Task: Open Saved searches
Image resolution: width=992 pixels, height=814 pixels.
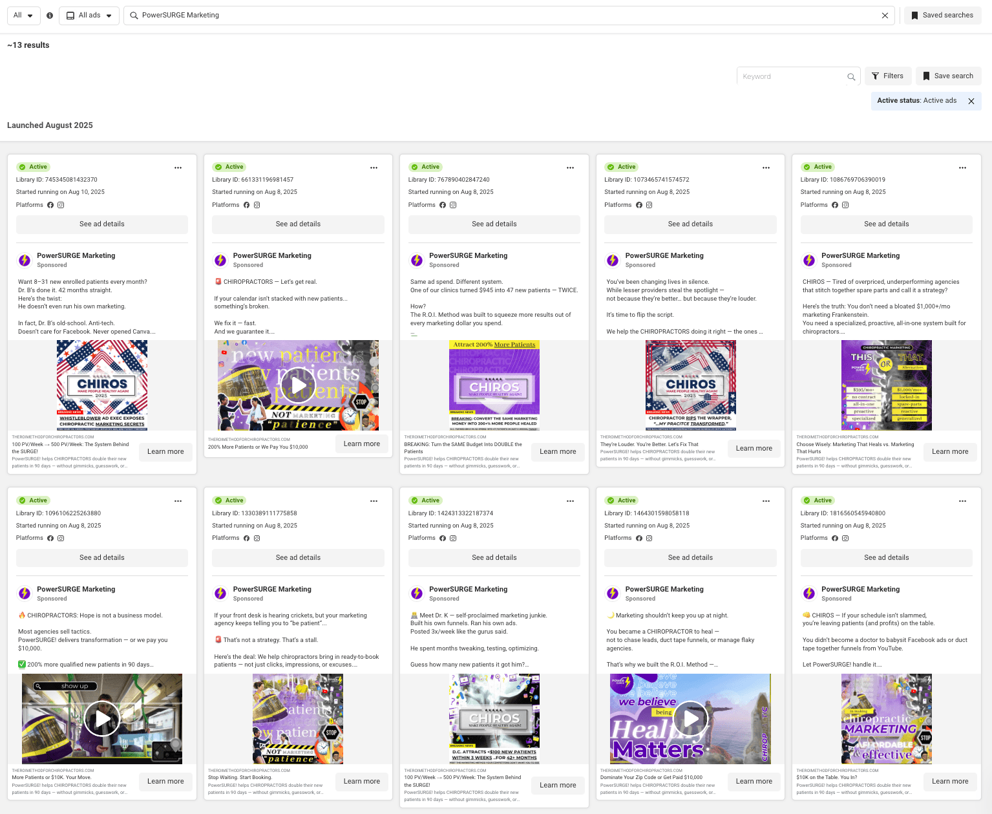Action: coord(942,16)
